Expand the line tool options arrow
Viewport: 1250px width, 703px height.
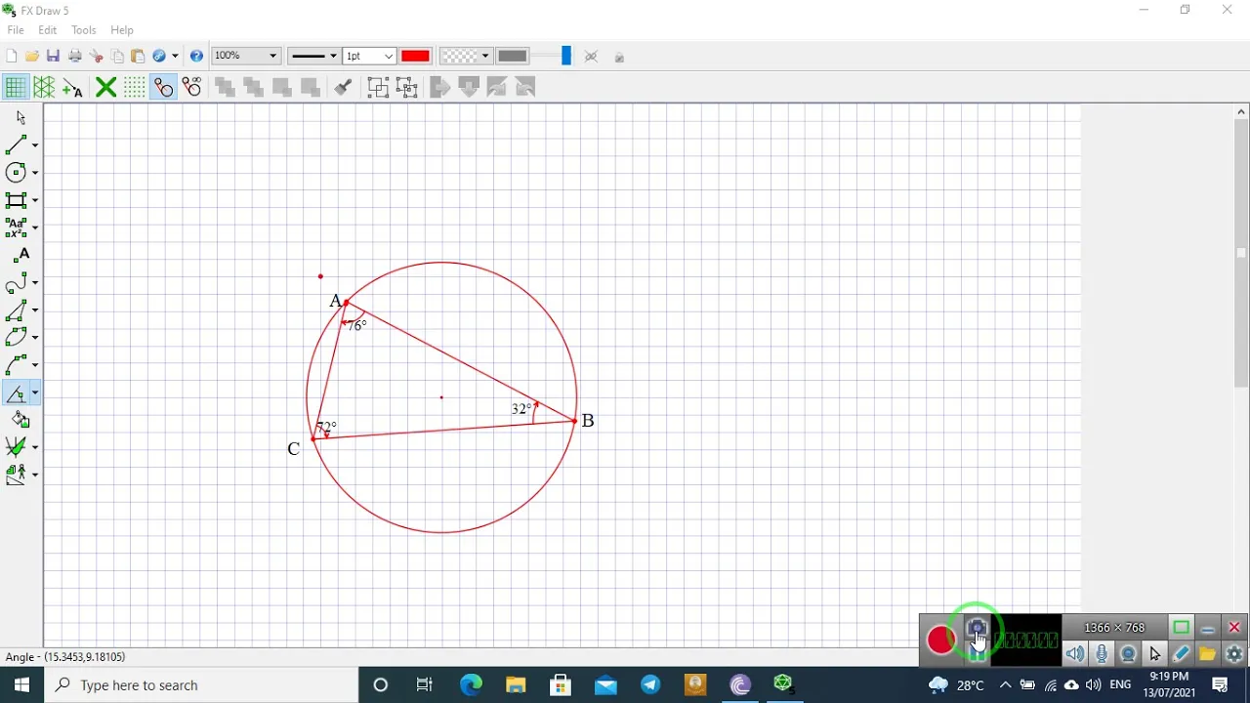pos(35,145)
